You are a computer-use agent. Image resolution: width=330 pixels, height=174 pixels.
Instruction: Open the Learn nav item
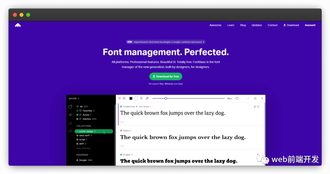point(231,25)
